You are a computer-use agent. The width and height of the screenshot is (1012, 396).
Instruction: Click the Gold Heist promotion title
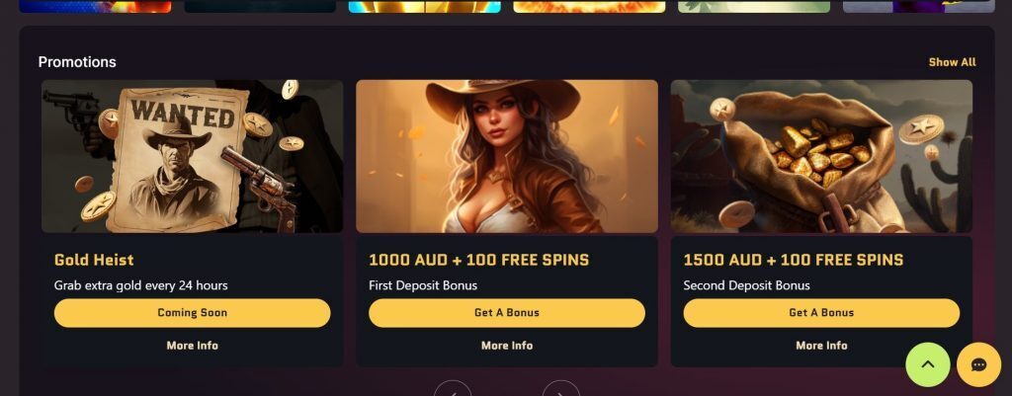tap(94, 260)
